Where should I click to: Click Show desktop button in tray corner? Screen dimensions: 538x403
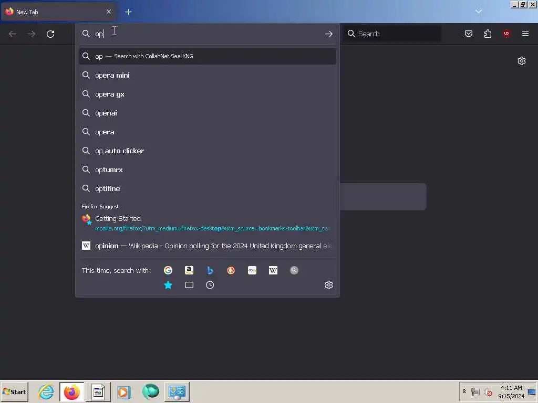tap(532, 392)
